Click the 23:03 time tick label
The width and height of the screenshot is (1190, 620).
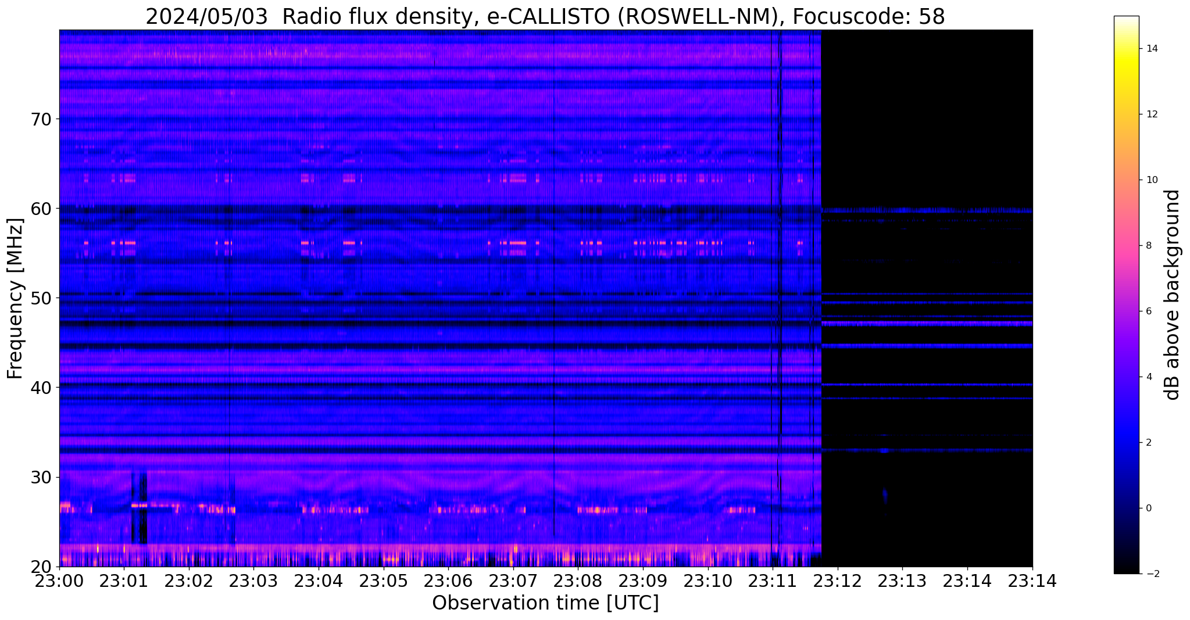click(253, 580)
